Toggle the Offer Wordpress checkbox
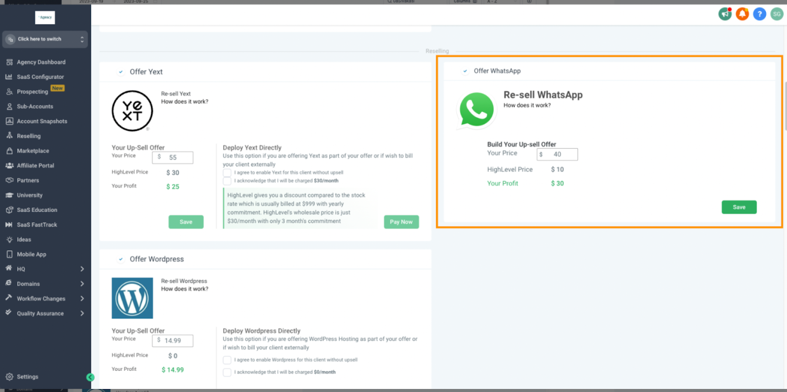This screenshot has width=787, height=392. point(121,258)
